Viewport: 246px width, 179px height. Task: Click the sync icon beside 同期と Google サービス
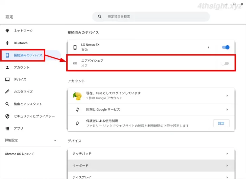point(77,109)
